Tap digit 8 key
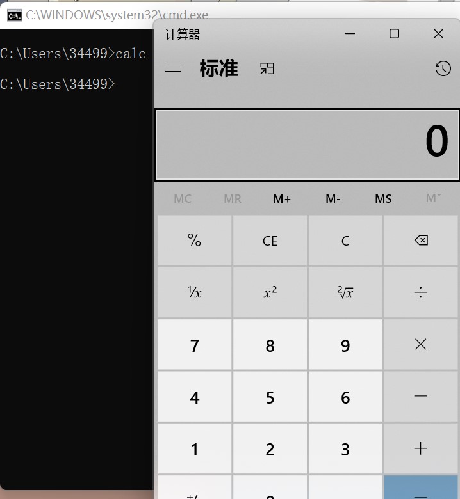460x499 pixels. point(270,344)
